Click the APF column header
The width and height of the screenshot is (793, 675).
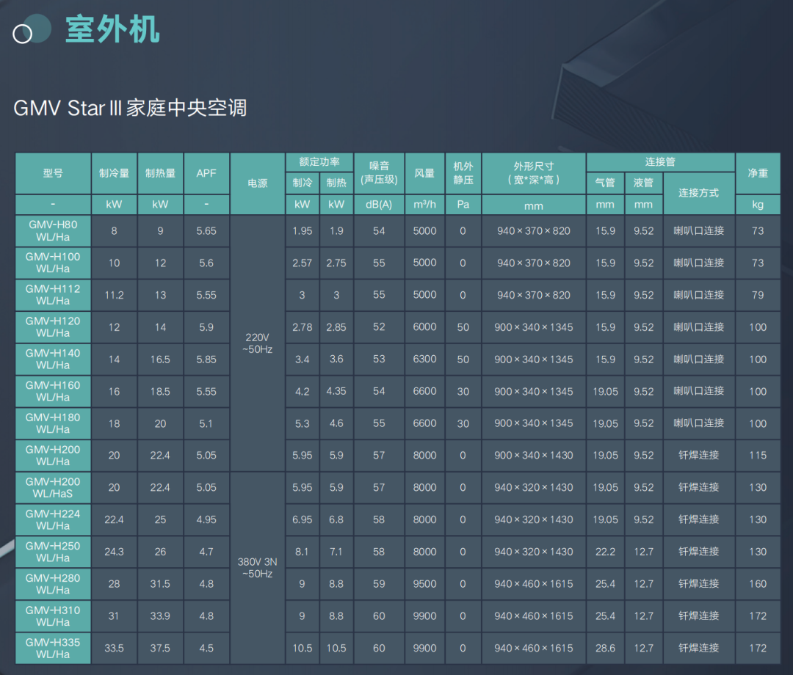[x=206, y=173]
